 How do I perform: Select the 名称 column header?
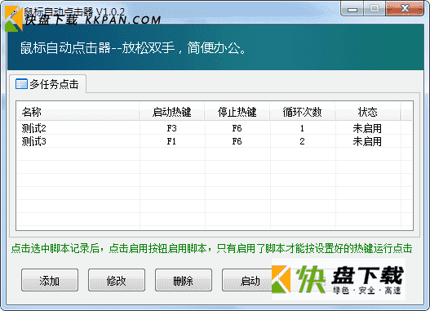point(78,112)
